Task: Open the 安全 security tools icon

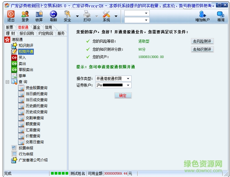Action: (67, 16)
